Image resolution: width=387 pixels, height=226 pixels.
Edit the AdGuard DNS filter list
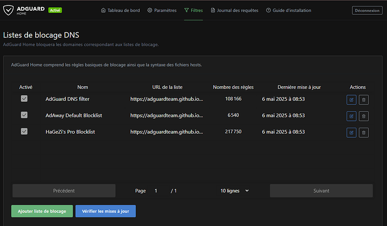pyautogui.click(x=351, y=100)
